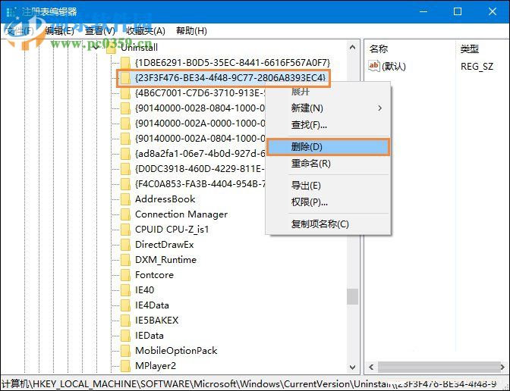Click the folder icon of the {F4C0A853-FA3B key
Image resolution: width=510 pixels, height=391 pixels.
[125, 184]
